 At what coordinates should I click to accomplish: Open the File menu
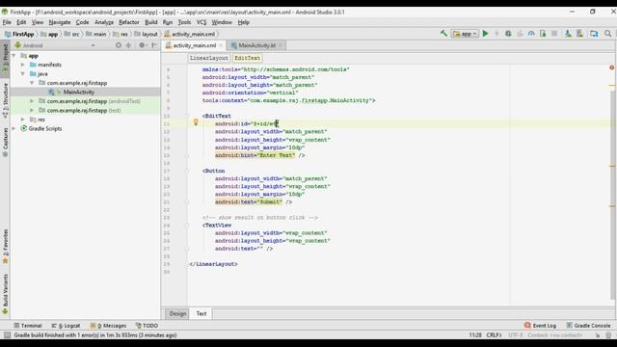coord(7,22)
